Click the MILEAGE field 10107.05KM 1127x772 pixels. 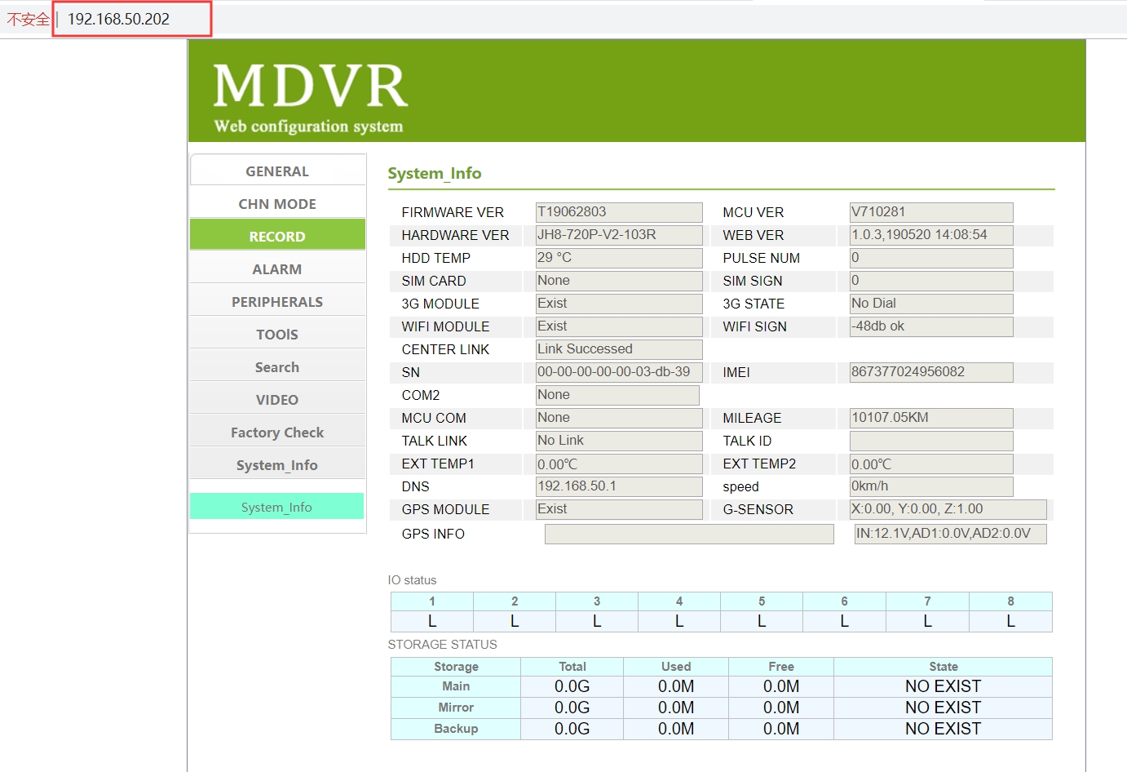931,418
